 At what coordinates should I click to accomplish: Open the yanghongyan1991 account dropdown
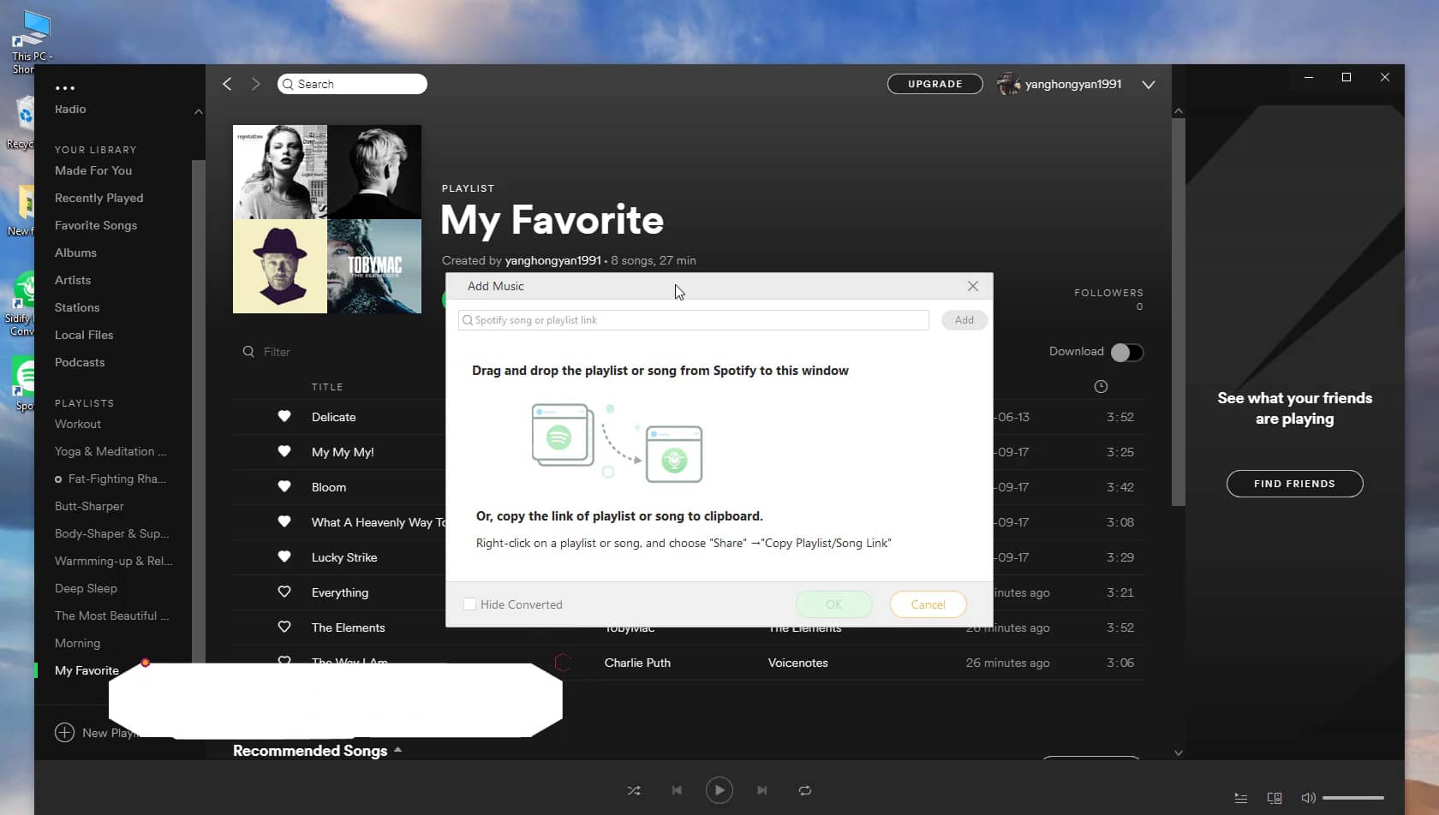(x=1148, y=84)
